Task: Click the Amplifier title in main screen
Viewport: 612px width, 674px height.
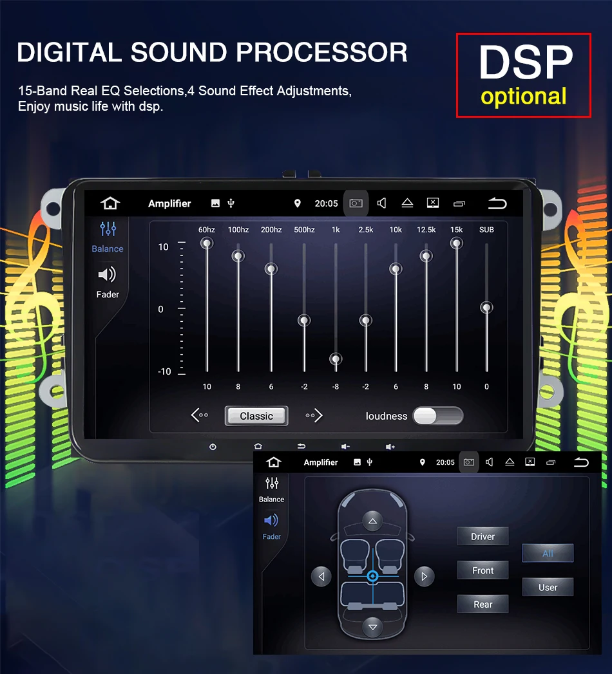Action: point(169,203)
